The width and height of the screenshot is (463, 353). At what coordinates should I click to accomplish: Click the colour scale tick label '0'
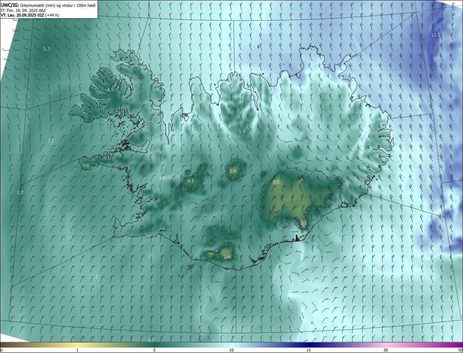point(1,350)
